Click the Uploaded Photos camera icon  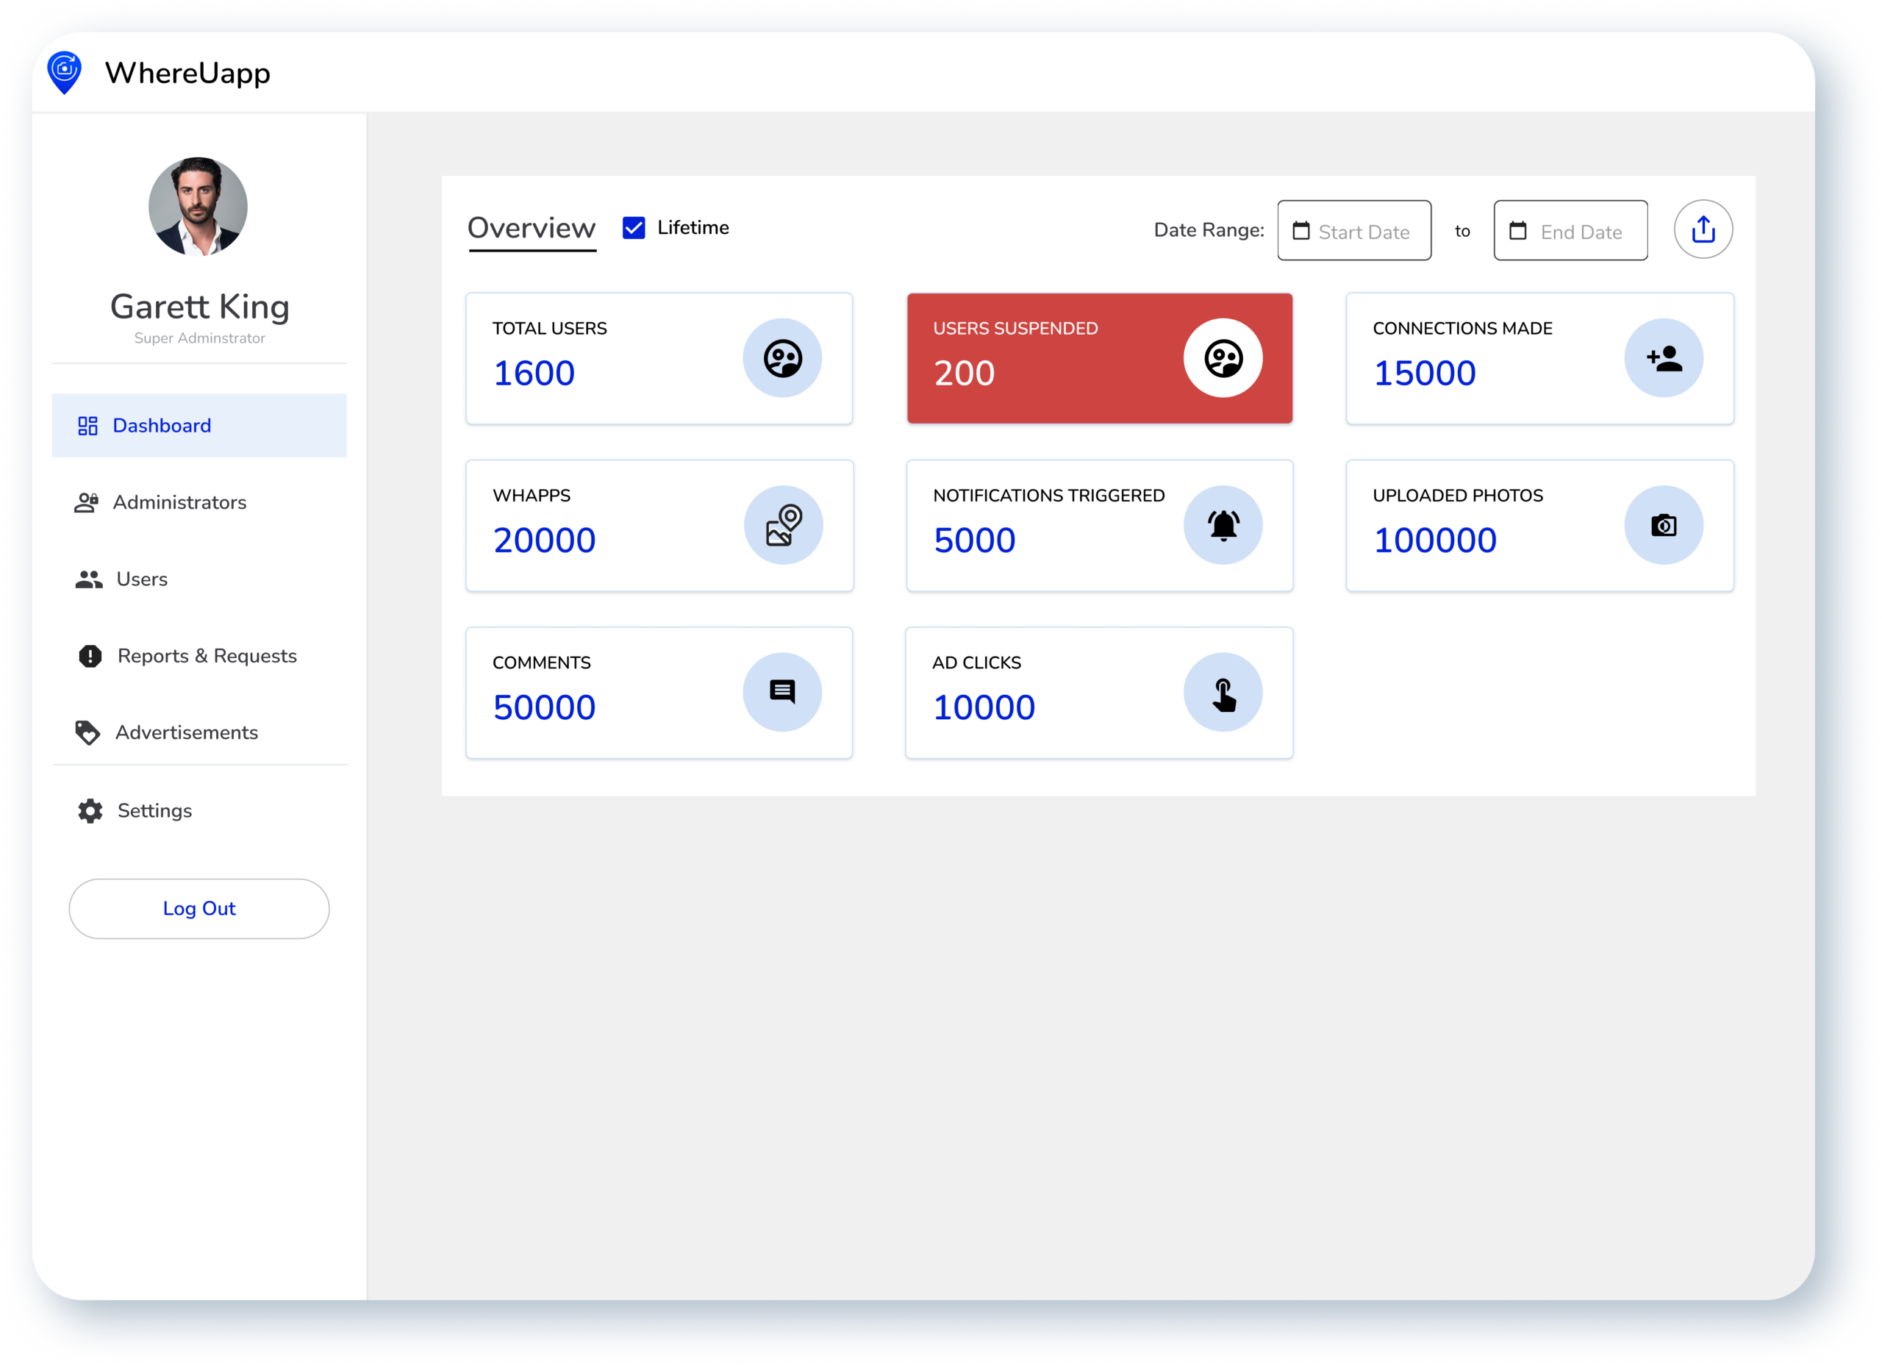[x=1663, y=525]
